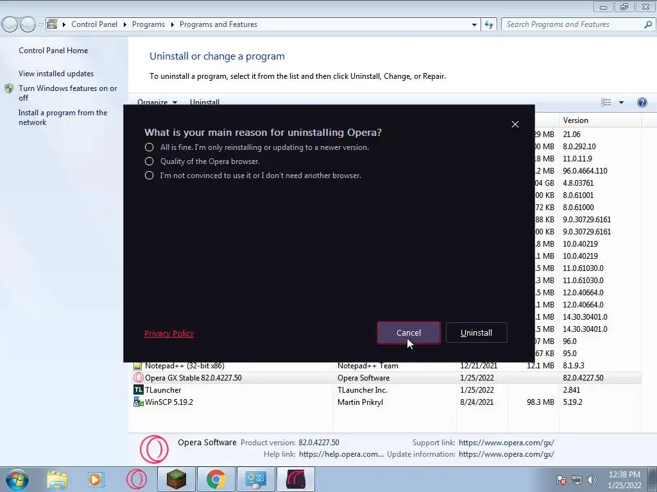This screenshot has height=492, width=657.
Task: Open Windows Media Player from taskbar
Action: pos(96,479)
